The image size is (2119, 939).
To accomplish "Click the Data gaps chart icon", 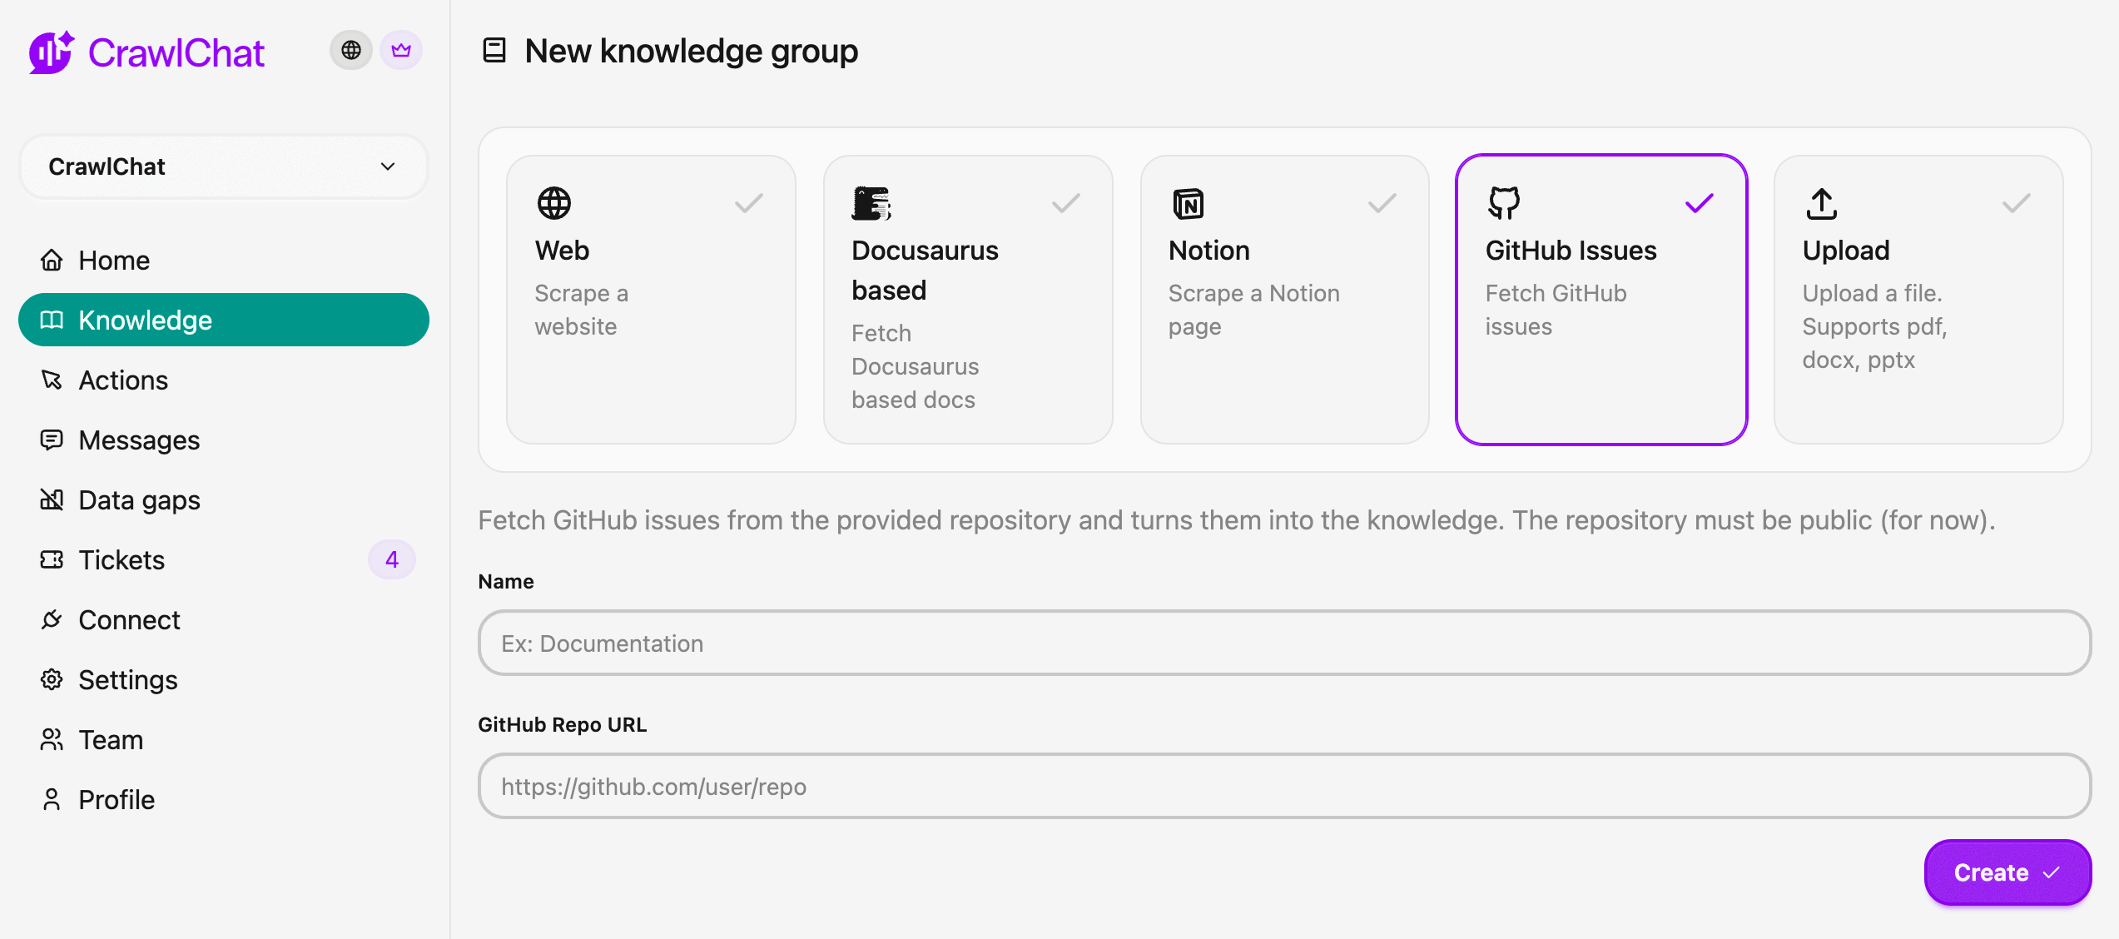I will [52, 499].
